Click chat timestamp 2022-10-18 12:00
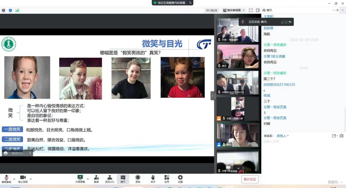 coord(304,40)
